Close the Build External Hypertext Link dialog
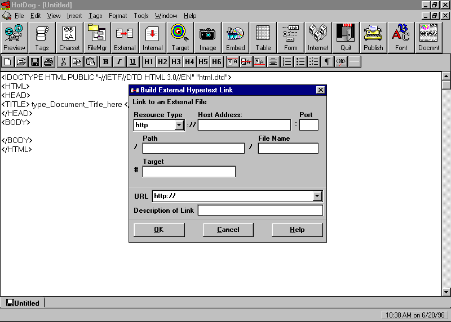Viewport: 451px width, 322px height. point(320,90)
